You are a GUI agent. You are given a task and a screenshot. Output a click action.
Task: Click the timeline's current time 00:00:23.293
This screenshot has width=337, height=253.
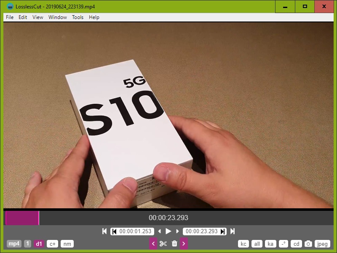168,218
